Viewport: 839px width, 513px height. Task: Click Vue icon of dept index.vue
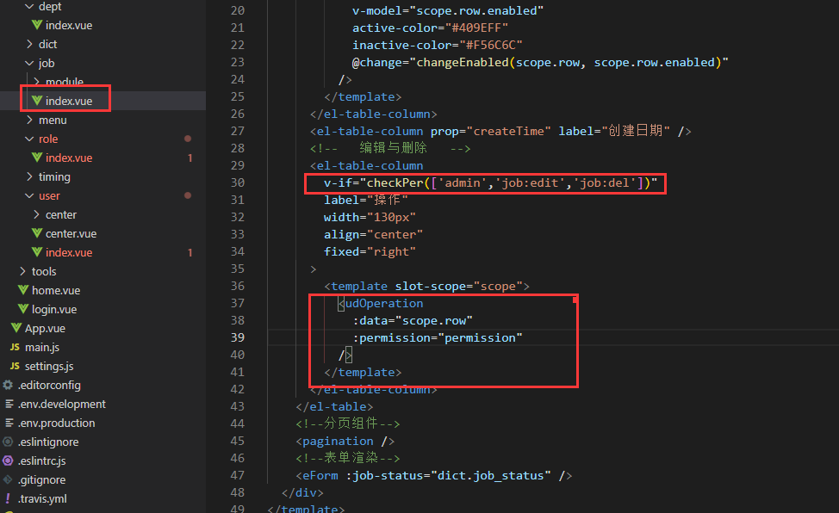[37, 25]
